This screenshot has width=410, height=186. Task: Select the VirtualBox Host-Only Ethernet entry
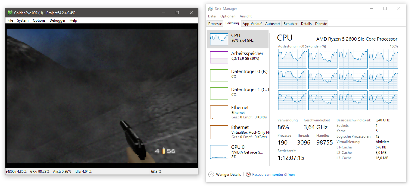coord(238,132)
